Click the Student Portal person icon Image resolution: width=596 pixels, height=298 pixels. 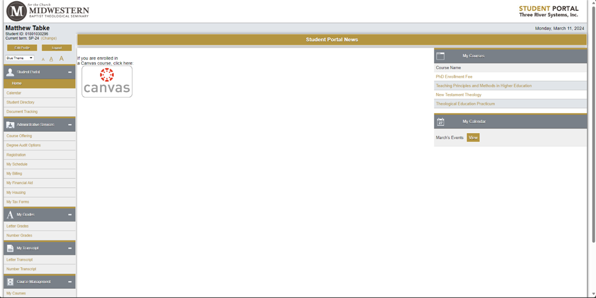(x=10, y=72)
